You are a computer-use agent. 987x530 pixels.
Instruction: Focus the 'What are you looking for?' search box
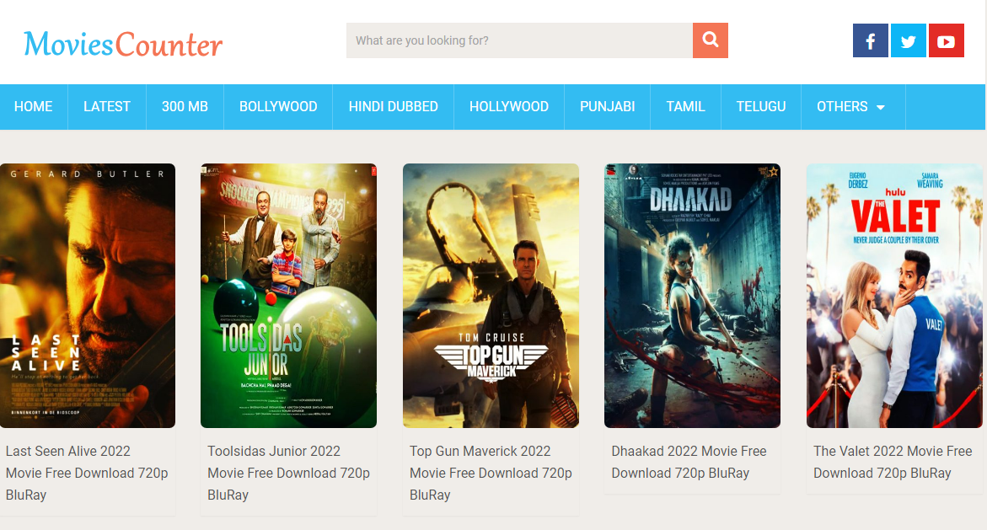tap(519, 40)
